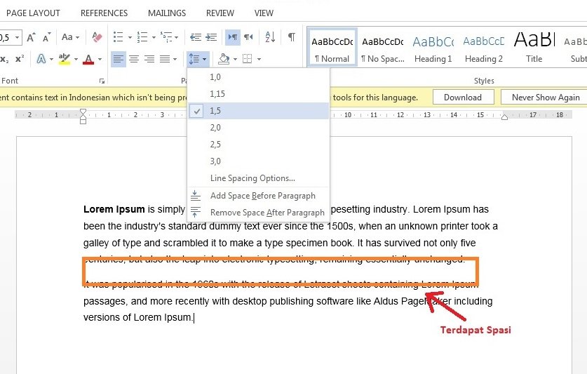Image resolution: width=587 pixels, height=374 pixels.
Task: Toggle Show/Hide paragraph marks
Action: (291, 37)
